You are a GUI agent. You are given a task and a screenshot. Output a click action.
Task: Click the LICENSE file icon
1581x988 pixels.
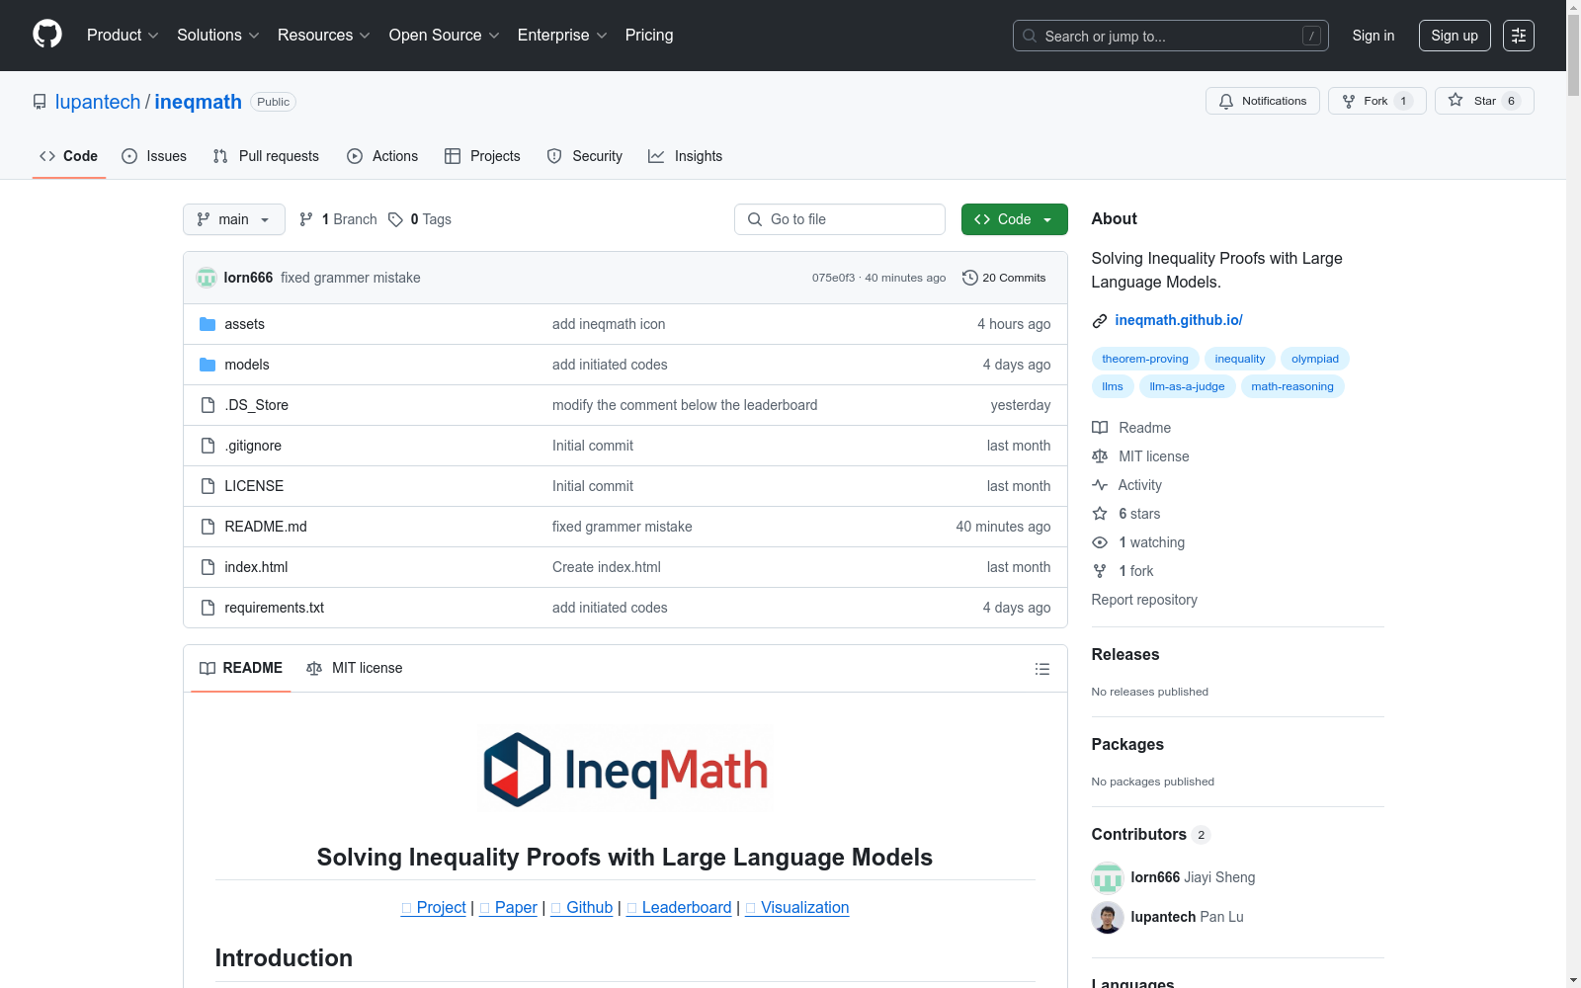tap(208, 486)
